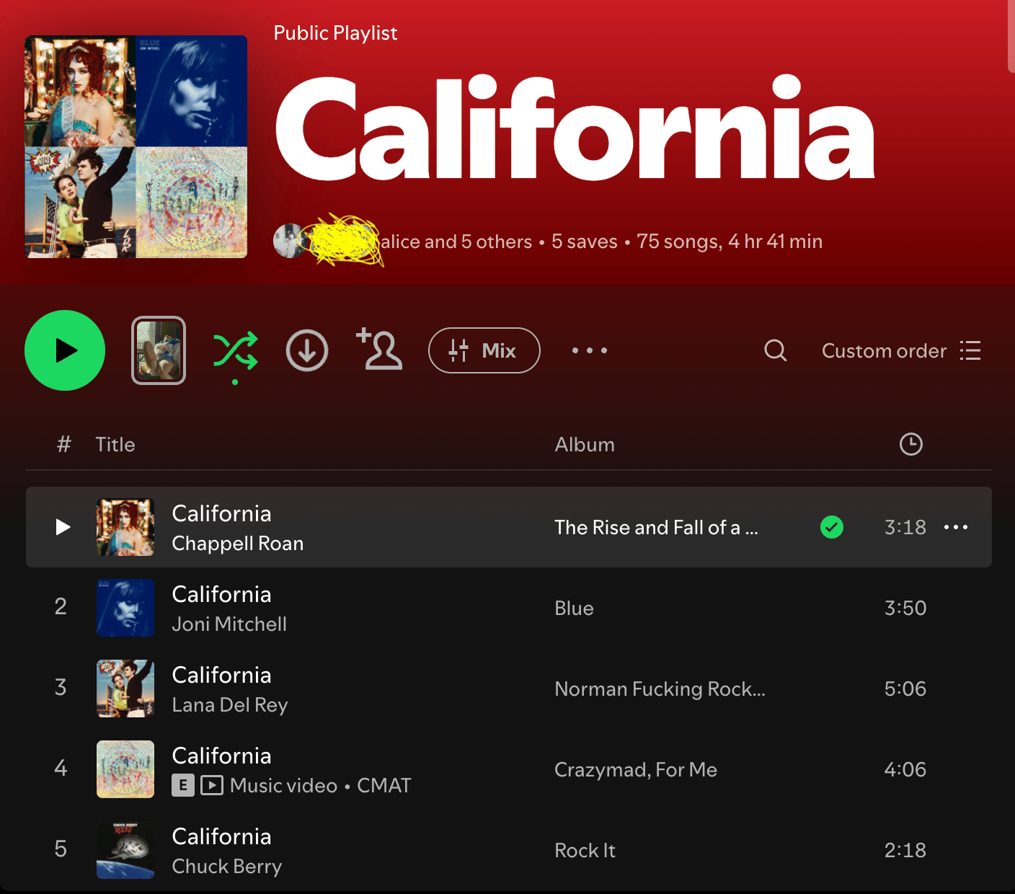
Task: Select track number 4 row index
Action: (x=61, y=769)
